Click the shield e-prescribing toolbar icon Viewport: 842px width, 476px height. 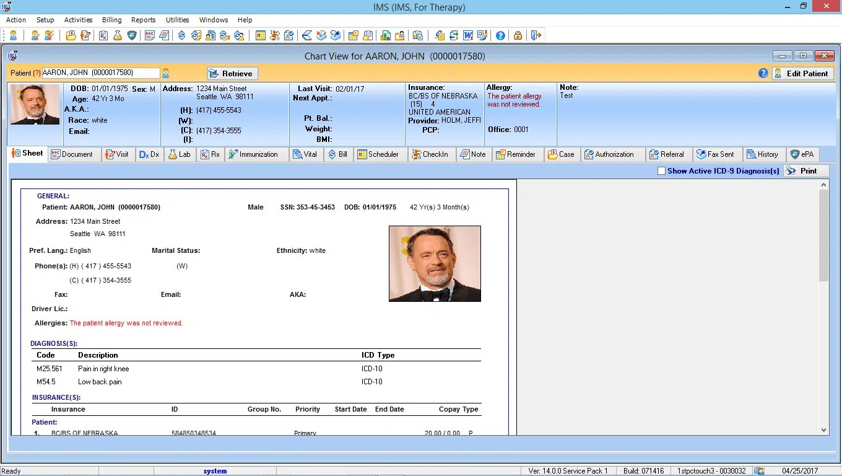tap(132, 35)
